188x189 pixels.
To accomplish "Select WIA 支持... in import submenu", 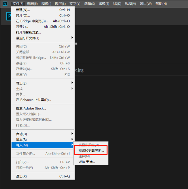I will [x=91, y=162].
